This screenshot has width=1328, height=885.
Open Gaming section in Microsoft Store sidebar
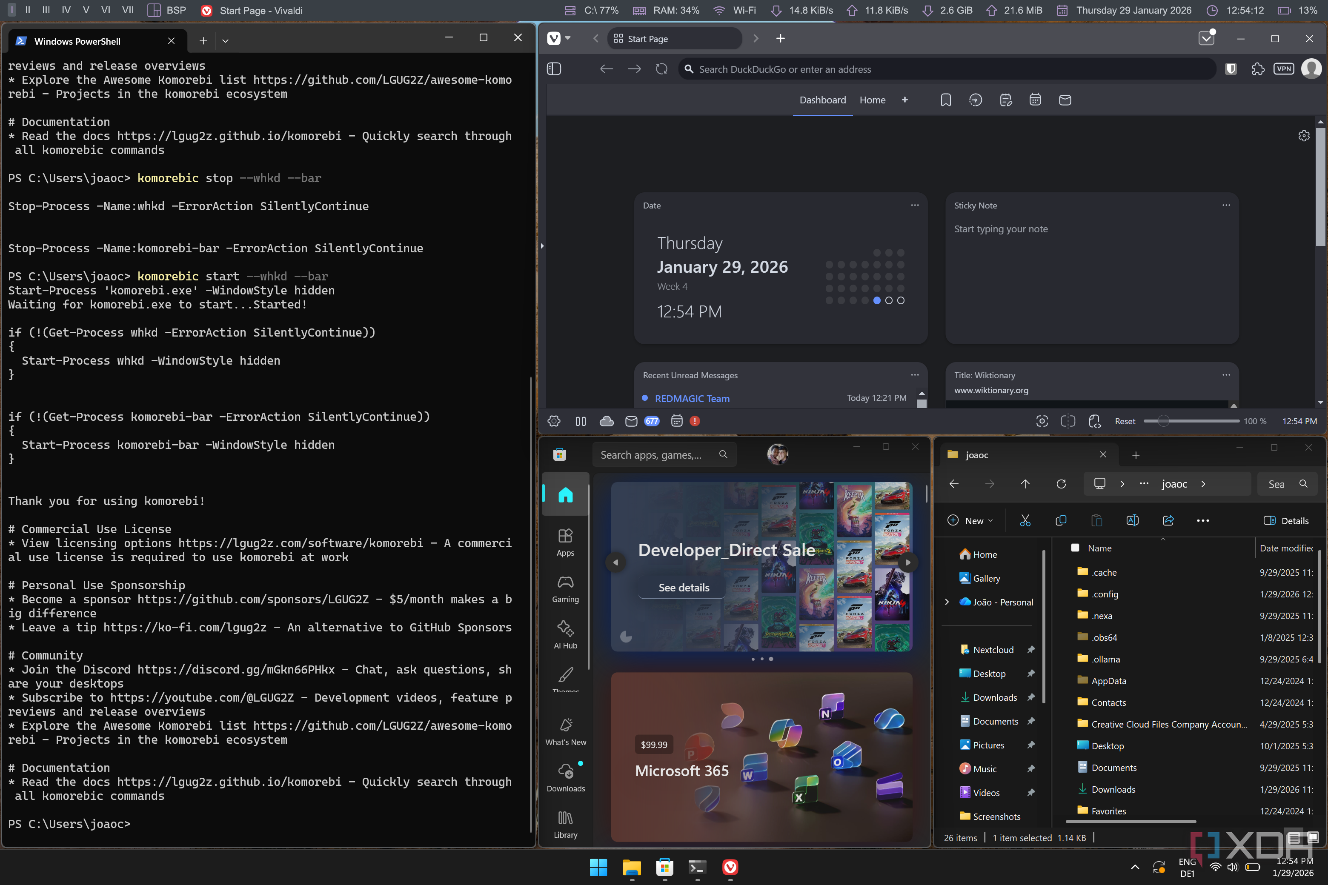click(565, 589)
